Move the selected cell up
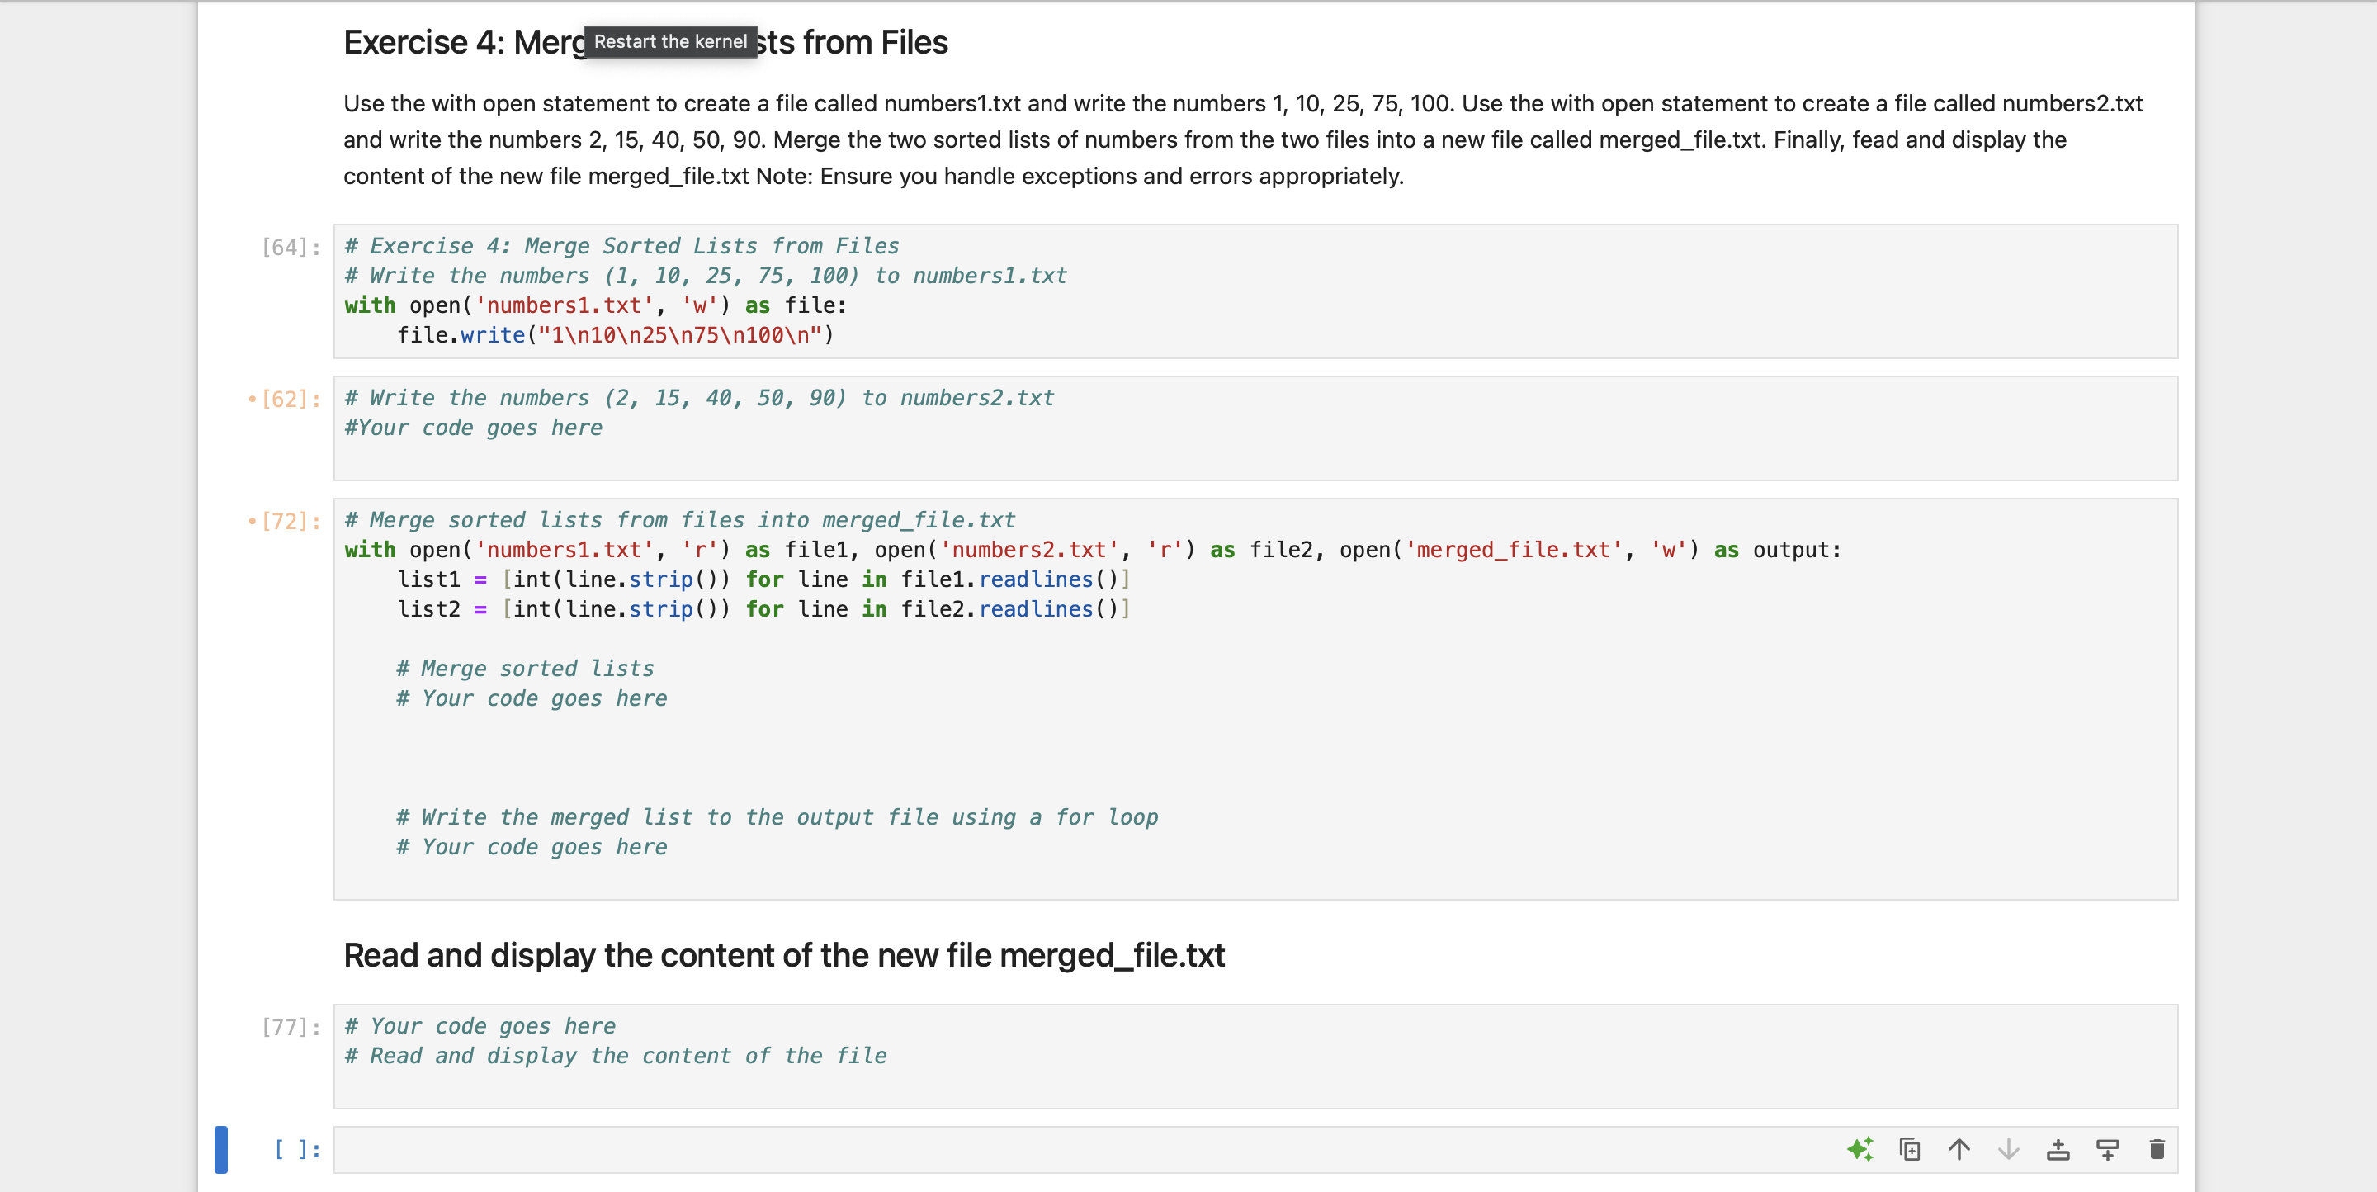Screen dimensions: 2377x1192 pos(1959,1150)
